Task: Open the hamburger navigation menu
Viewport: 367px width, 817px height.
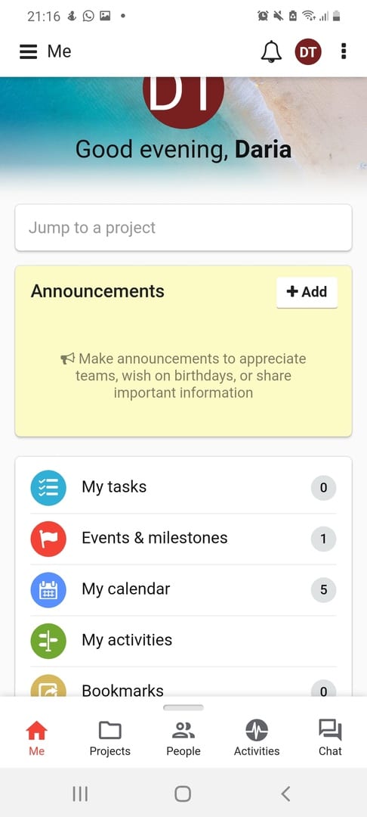Action: click(x=29, y=51)
